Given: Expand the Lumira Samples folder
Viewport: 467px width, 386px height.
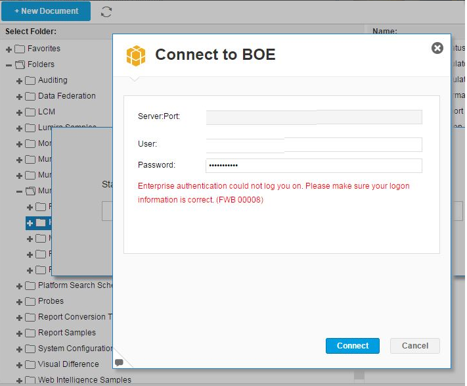Looking at the screenshot, I should [19, 128].
